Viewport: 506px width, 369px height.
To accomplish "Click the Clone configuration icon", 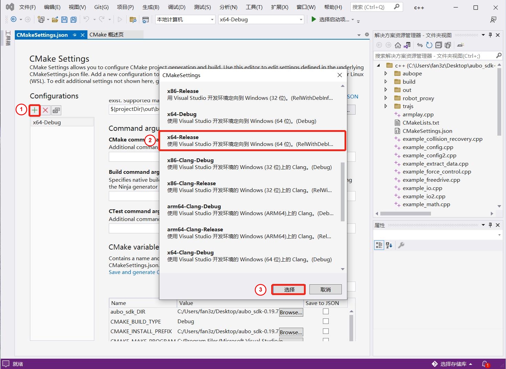I will point(56,110).
